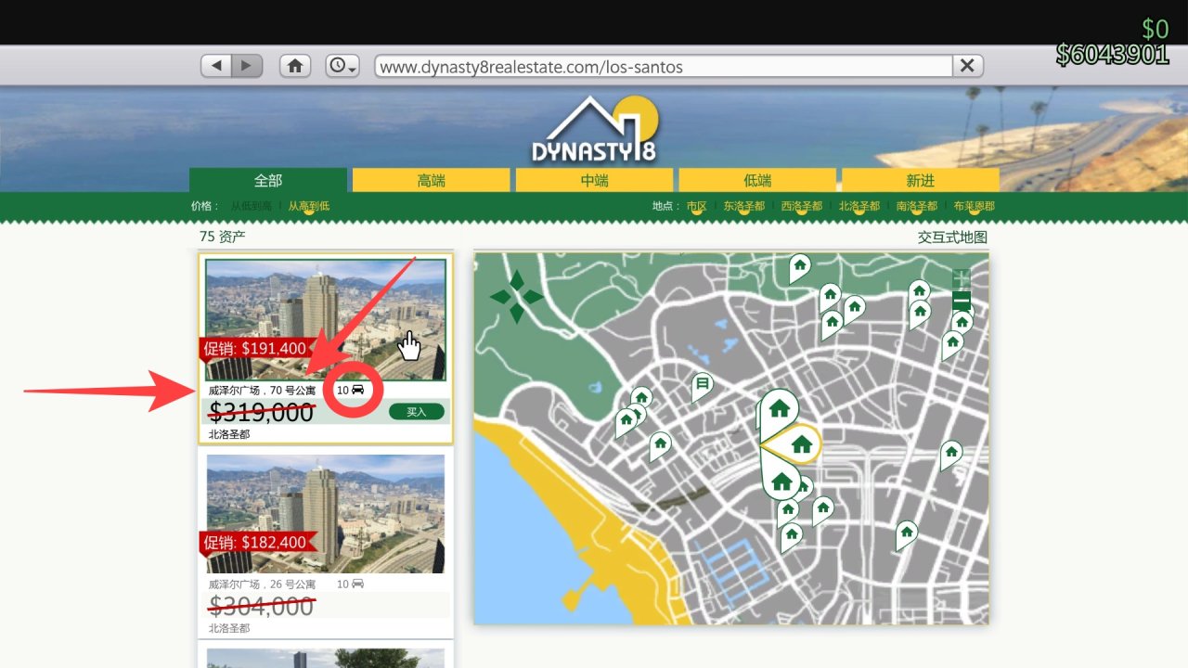Open the 中端 properties tab
Viewport: 1188px width, 668px height.
[x=594, y=180]
